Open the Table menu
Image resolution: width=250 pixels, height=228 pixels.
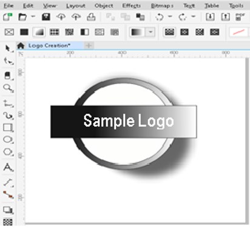pos(212,5)
